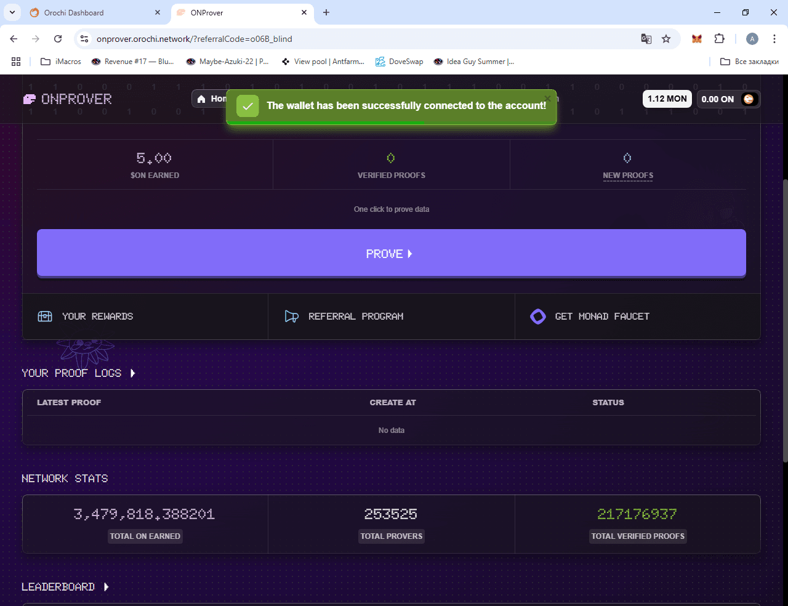The image size is (788, 606).
Task: Click the Status column header
Action: tap(608, 403)
